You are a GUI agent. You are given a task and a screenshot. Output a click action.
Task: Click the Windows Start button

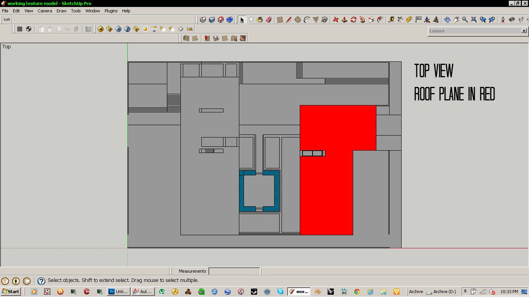(10, 291)
